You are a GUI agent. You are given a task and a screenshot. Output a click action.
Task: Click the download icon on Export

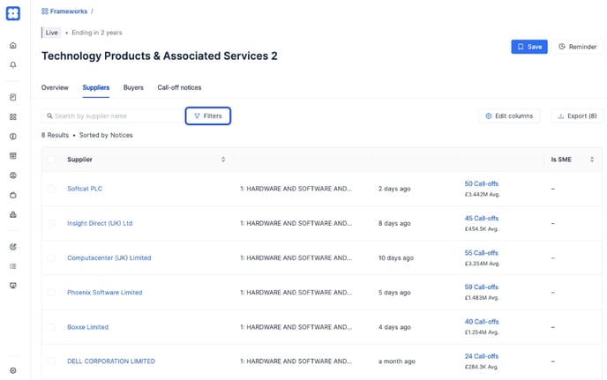[560, 115]
